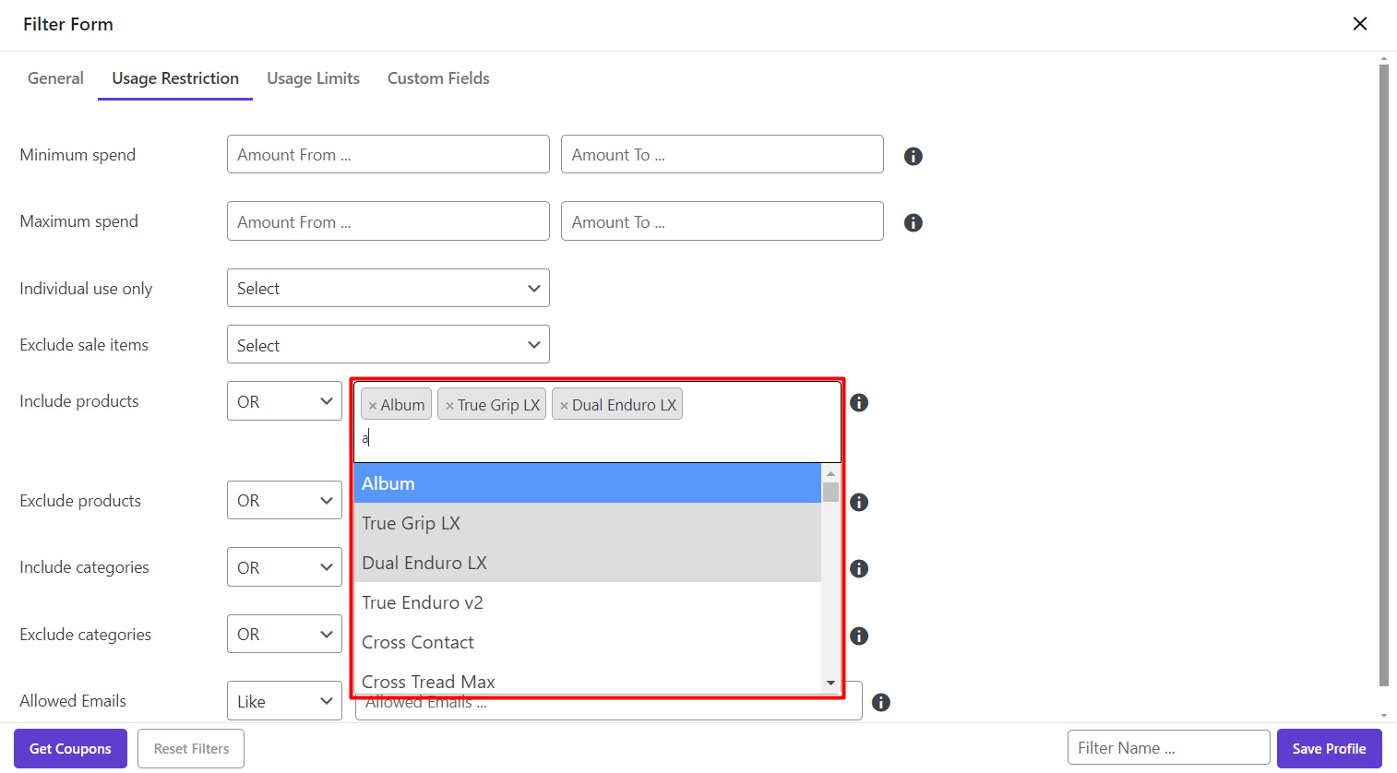This screenshot has width=1397, height=773.
Task: Click info icon beside Allowed Emails field
Action: (x=880, y=702)
